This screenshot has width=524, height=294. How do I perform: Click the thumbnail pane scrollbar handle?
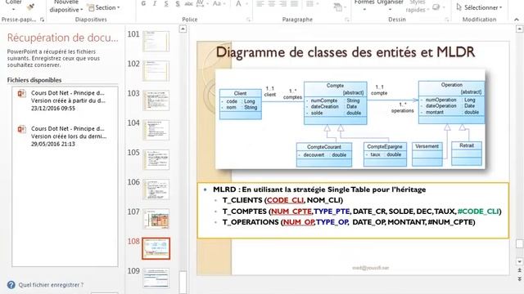(x=183, y=282)
